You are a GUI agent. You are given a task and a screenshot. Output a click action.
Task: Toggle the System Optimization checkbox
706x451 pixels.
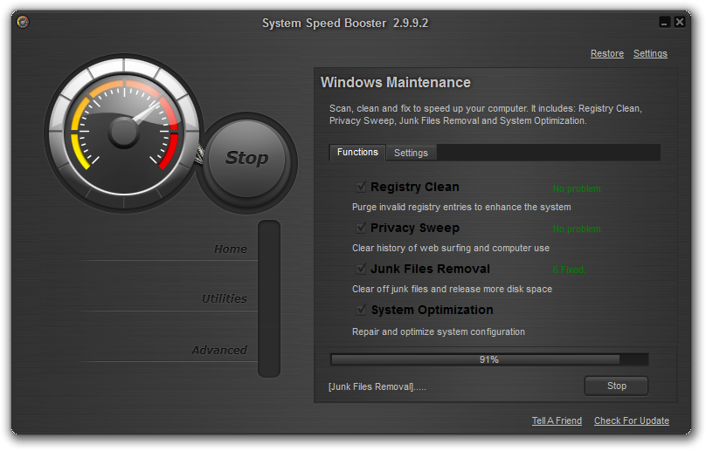click(x=361, y=310)
